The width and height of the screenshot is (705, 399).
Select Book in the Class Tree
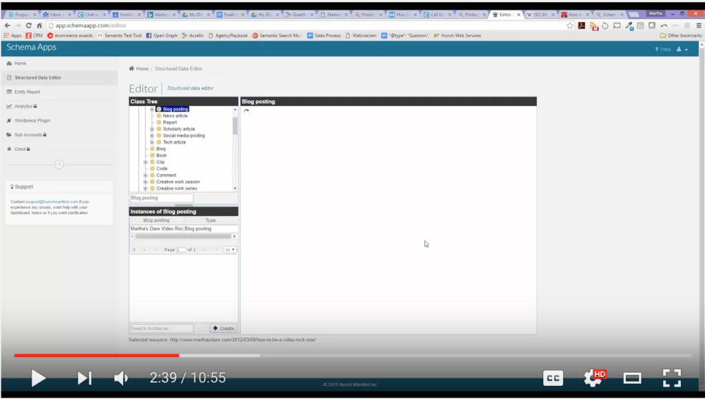161,155
